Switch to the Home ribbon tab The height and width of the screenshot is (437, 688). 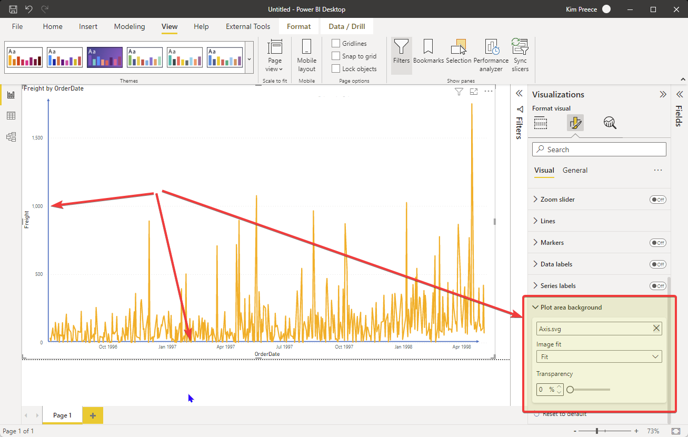pyautogui.click(x=53, y=26)
